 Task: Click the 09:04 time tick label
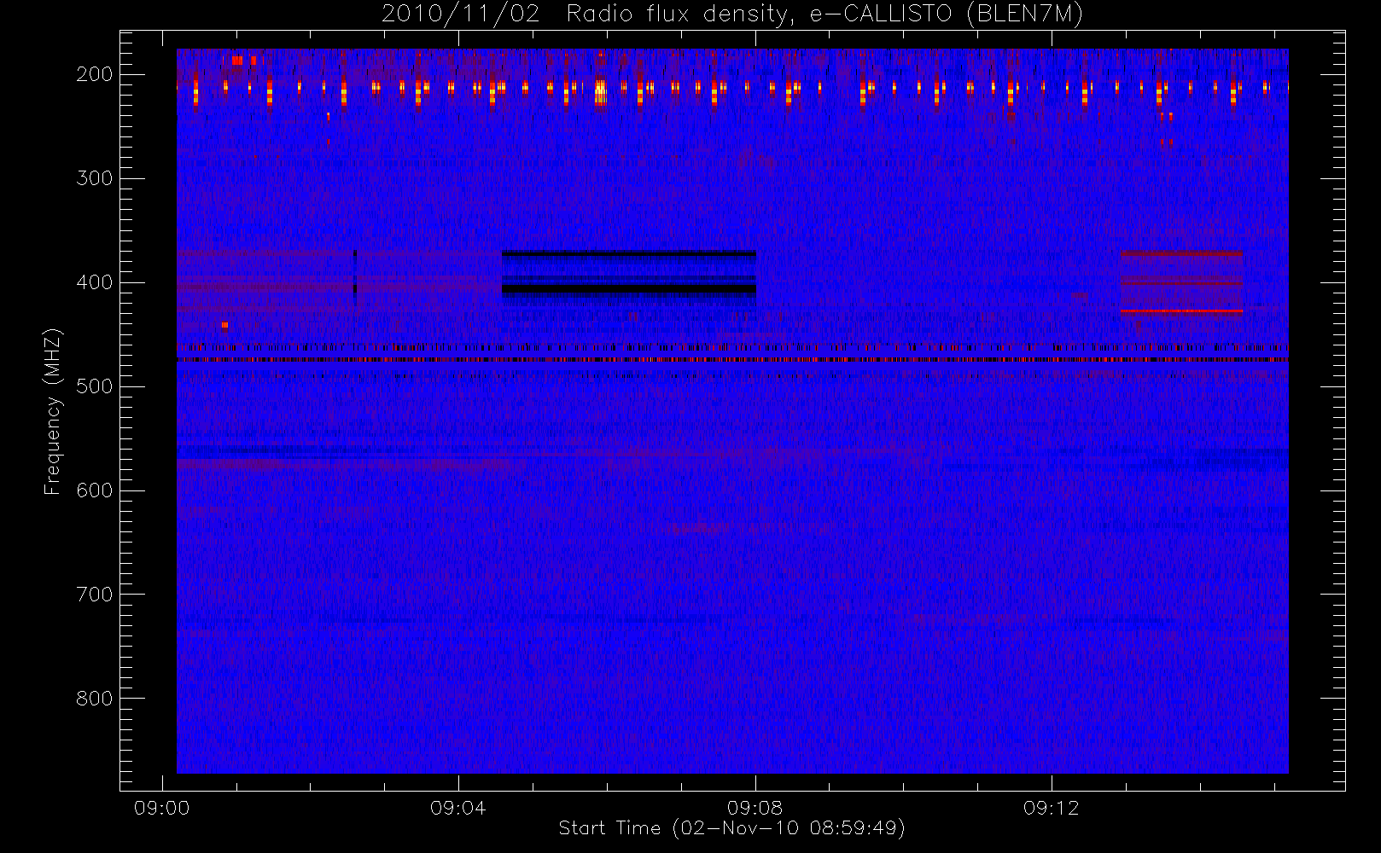[458, 808]
